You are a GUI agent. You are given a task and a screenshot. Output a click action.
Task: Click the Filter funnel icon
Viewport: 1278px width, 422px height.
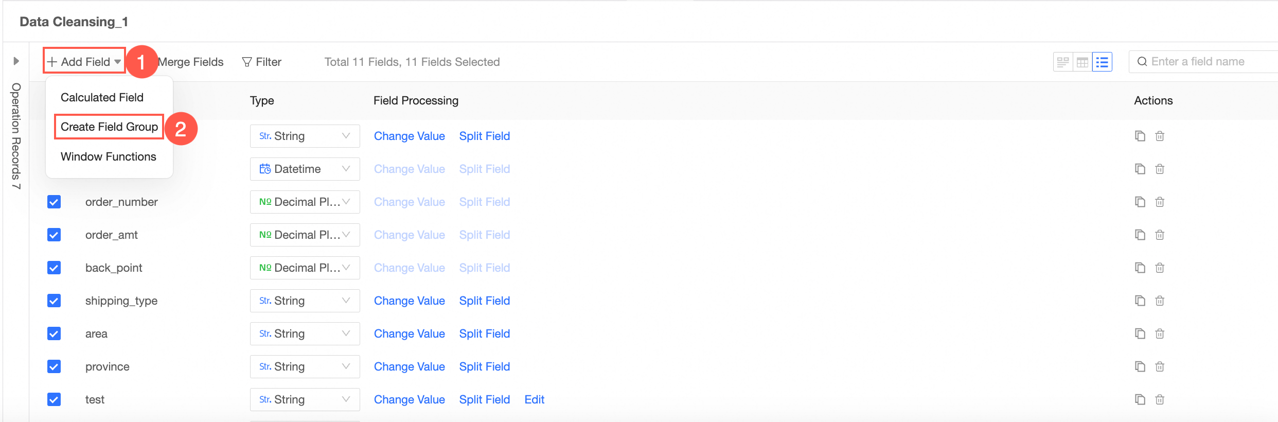[x=247, y=62]
